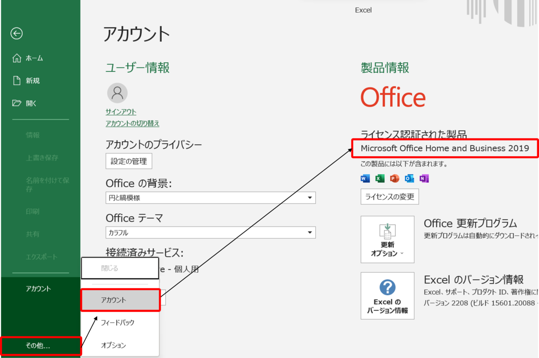This screenshot has width=539, height=358.
Task: Click the サインアウト link
Action: coord(121,112)
